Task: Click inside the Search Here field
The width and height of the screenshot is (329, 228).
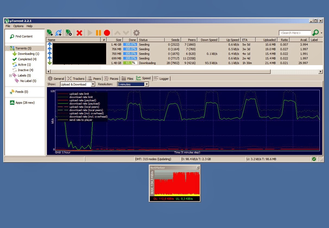Action: click(x=295, y=33)
